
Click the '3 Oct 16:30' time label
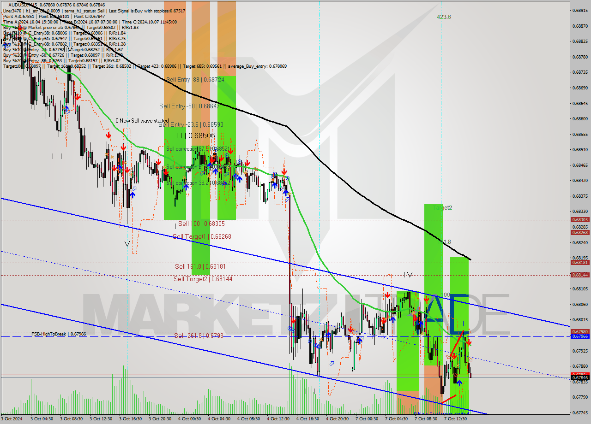[x=130, y=419]
